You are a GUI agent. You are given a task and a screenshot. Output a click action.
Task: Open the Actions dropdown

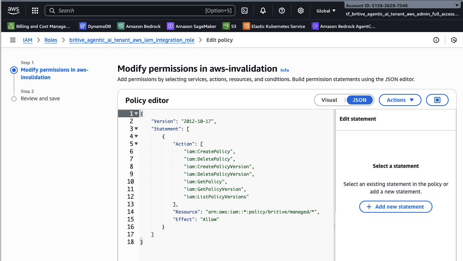coord(400,100)
